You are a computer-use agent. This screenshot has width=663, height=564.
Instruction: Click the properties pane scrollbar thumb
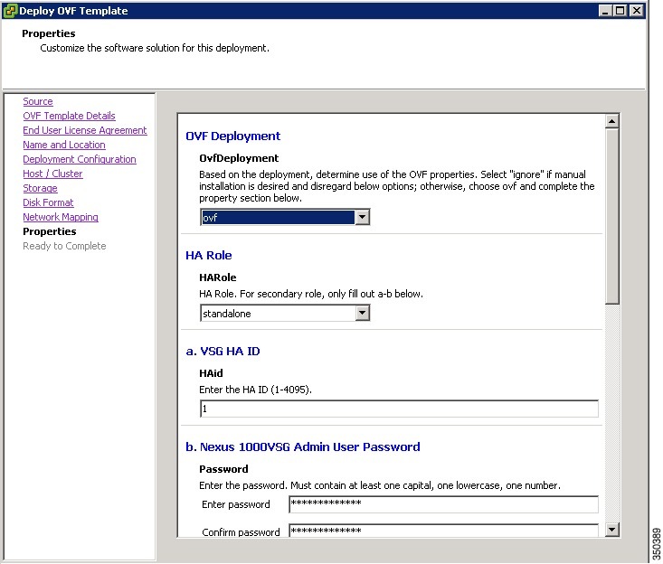(611, 216)
